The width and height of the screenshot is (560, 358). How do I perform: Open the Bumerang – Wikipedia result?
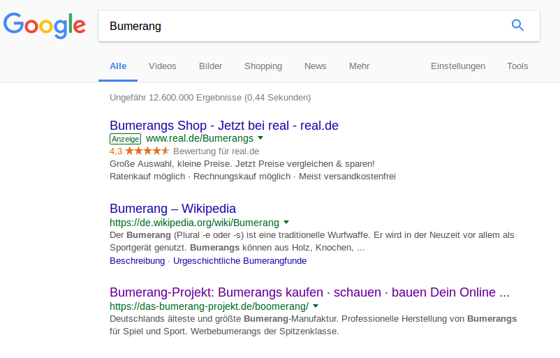pyautogui.click(x=173, y=209)
